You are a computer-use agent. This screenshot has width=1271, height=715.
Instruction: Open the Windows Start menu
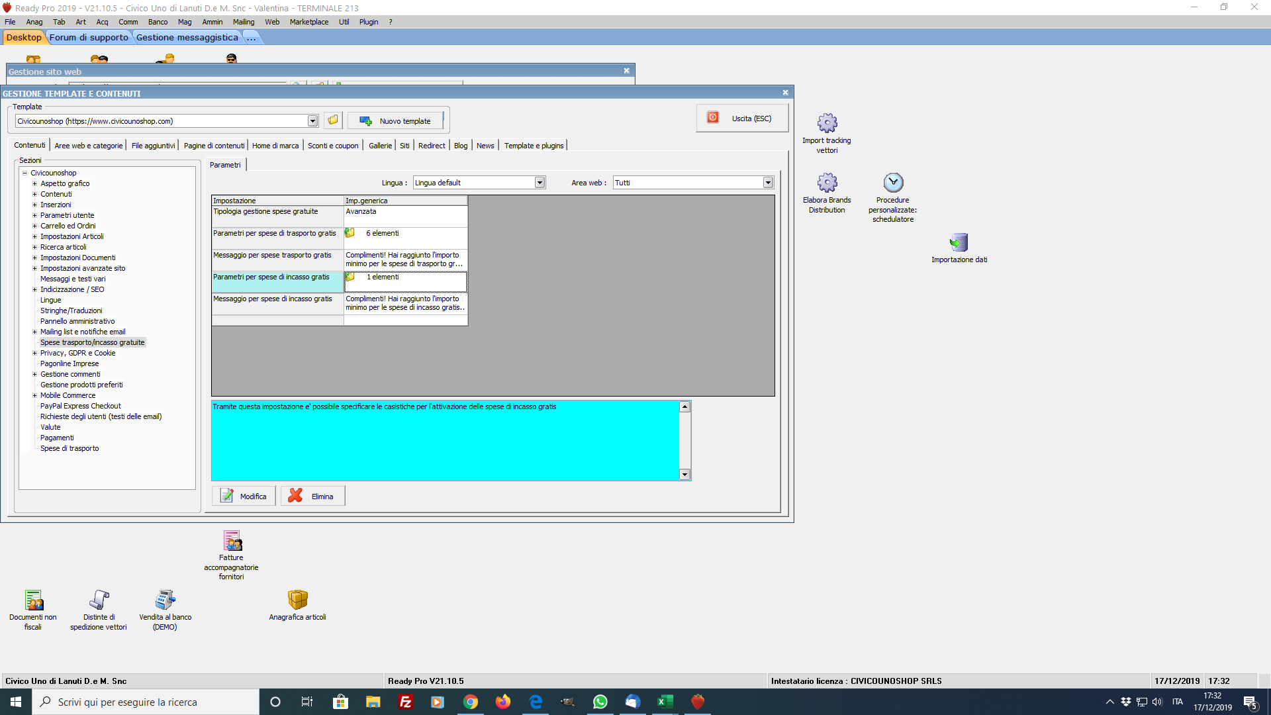point(16,702)
